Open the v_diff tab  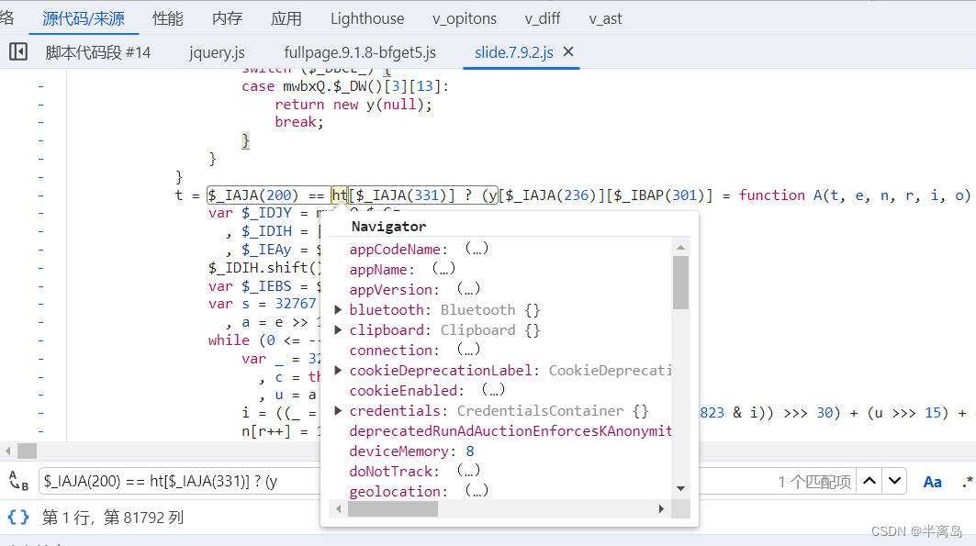542,18
